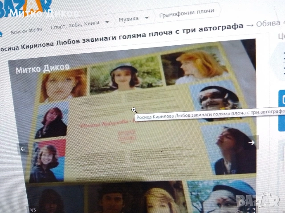Go to previous gallery photo arrow

[23, 149]
